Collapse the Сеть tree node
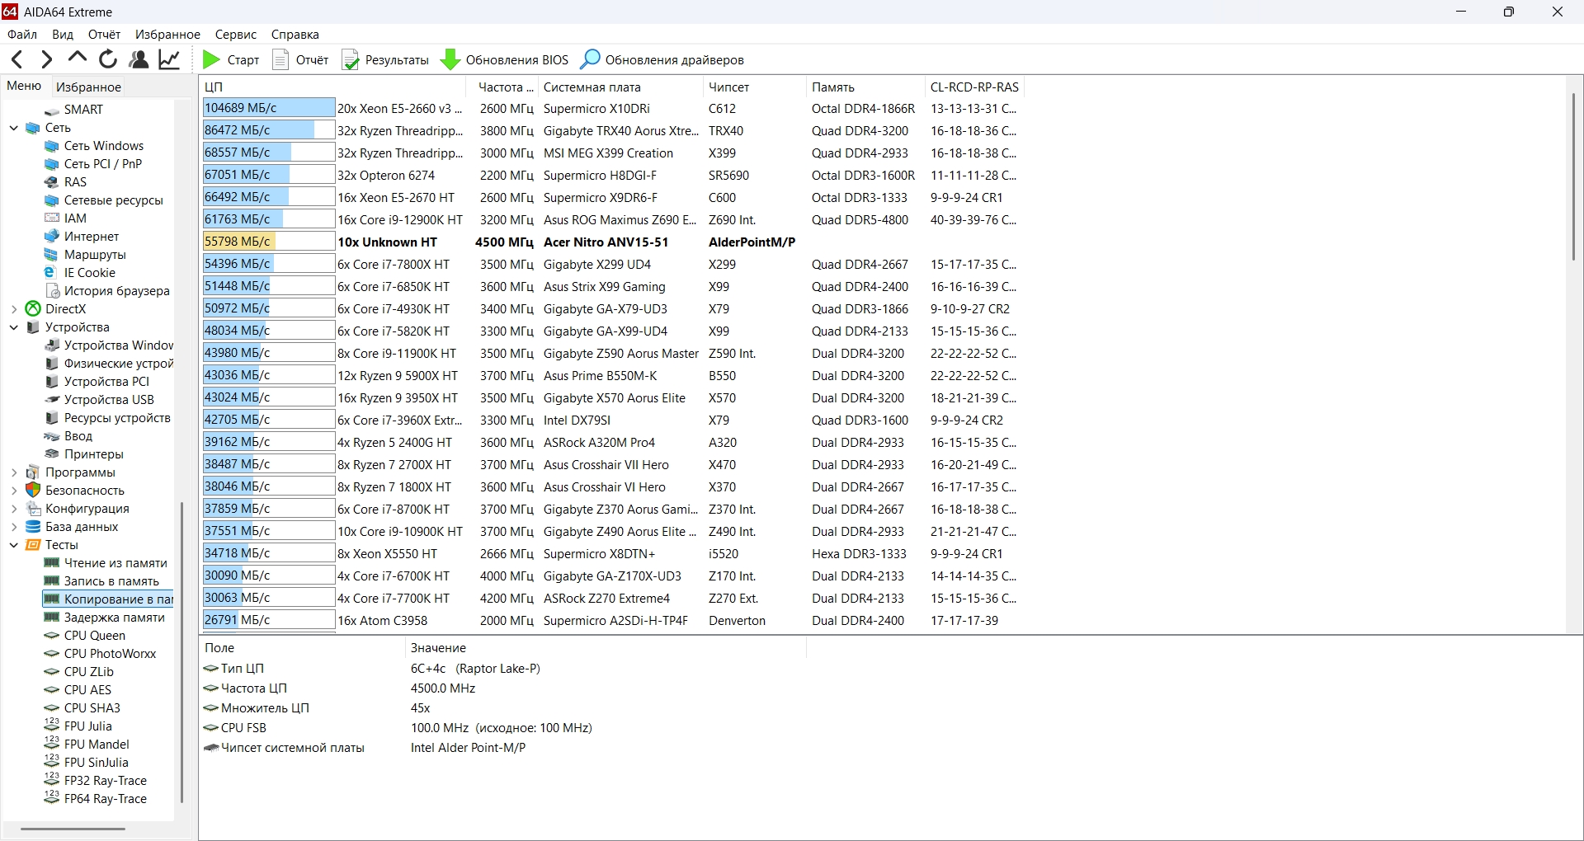 pyautogui.click(x=14, y=128)
